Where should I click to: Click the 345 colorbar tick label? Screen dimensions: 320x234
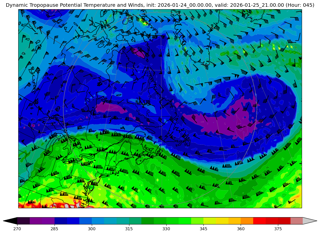pos(203,229)
